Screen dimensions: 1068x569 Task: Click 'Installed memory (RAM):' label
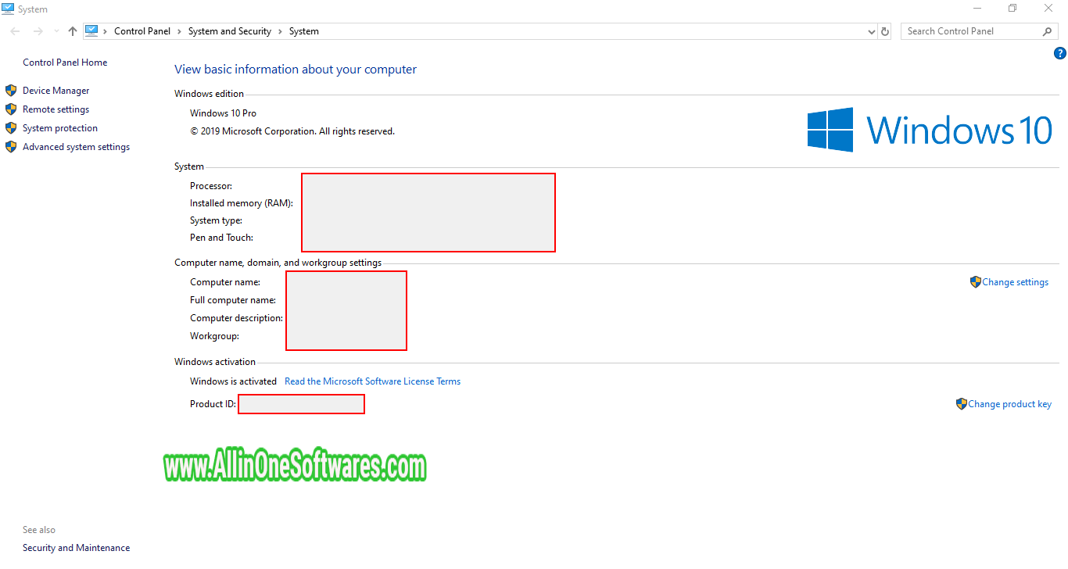click(242, 203)
